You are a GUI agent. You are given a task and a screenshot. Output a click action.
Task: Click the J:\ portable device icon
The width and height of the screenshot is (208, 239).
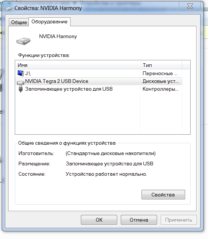click(x=21, y=73)
